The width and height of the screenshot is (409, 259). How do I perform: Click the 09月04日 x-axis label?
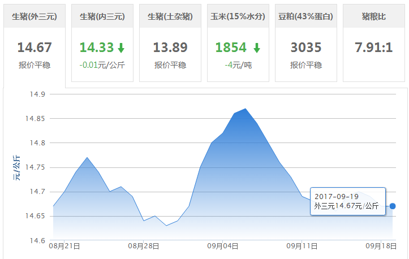(x=223, y=247)
